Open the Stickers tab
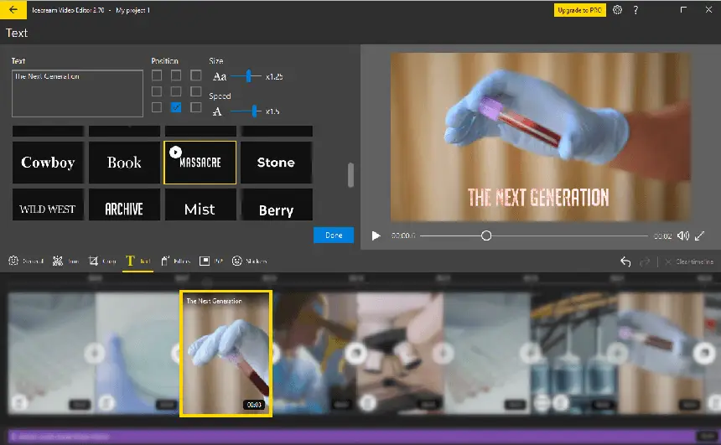The image size is (721, 445). 249,261
